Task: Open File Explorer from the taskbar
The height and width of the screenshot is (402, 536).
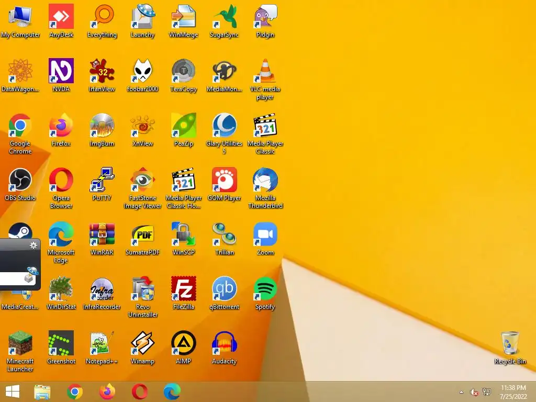Action: pos(42,392)
